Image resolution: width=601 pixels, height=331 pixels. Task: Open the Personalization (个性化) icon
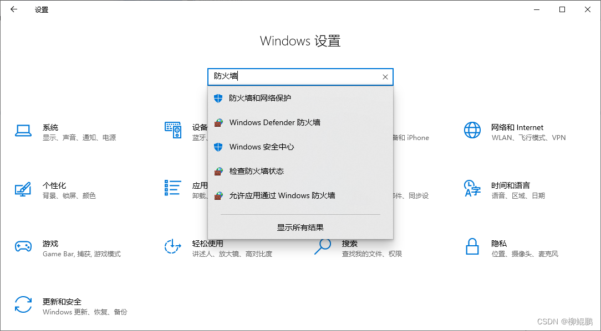(23, 189)
